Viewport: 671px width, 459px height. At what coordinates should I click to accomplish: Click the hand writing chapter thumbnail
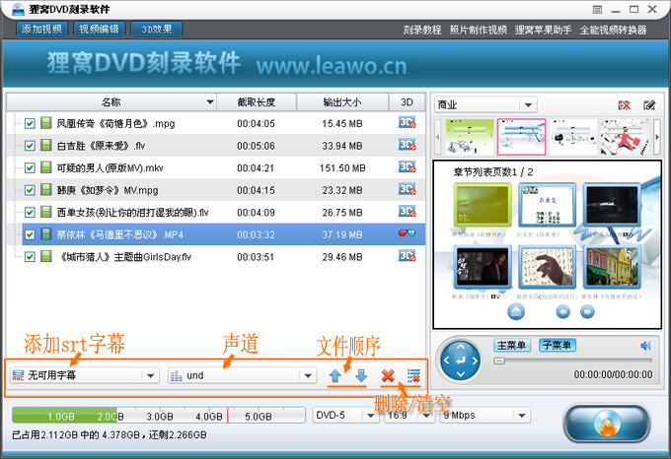[x=547, y=266]
